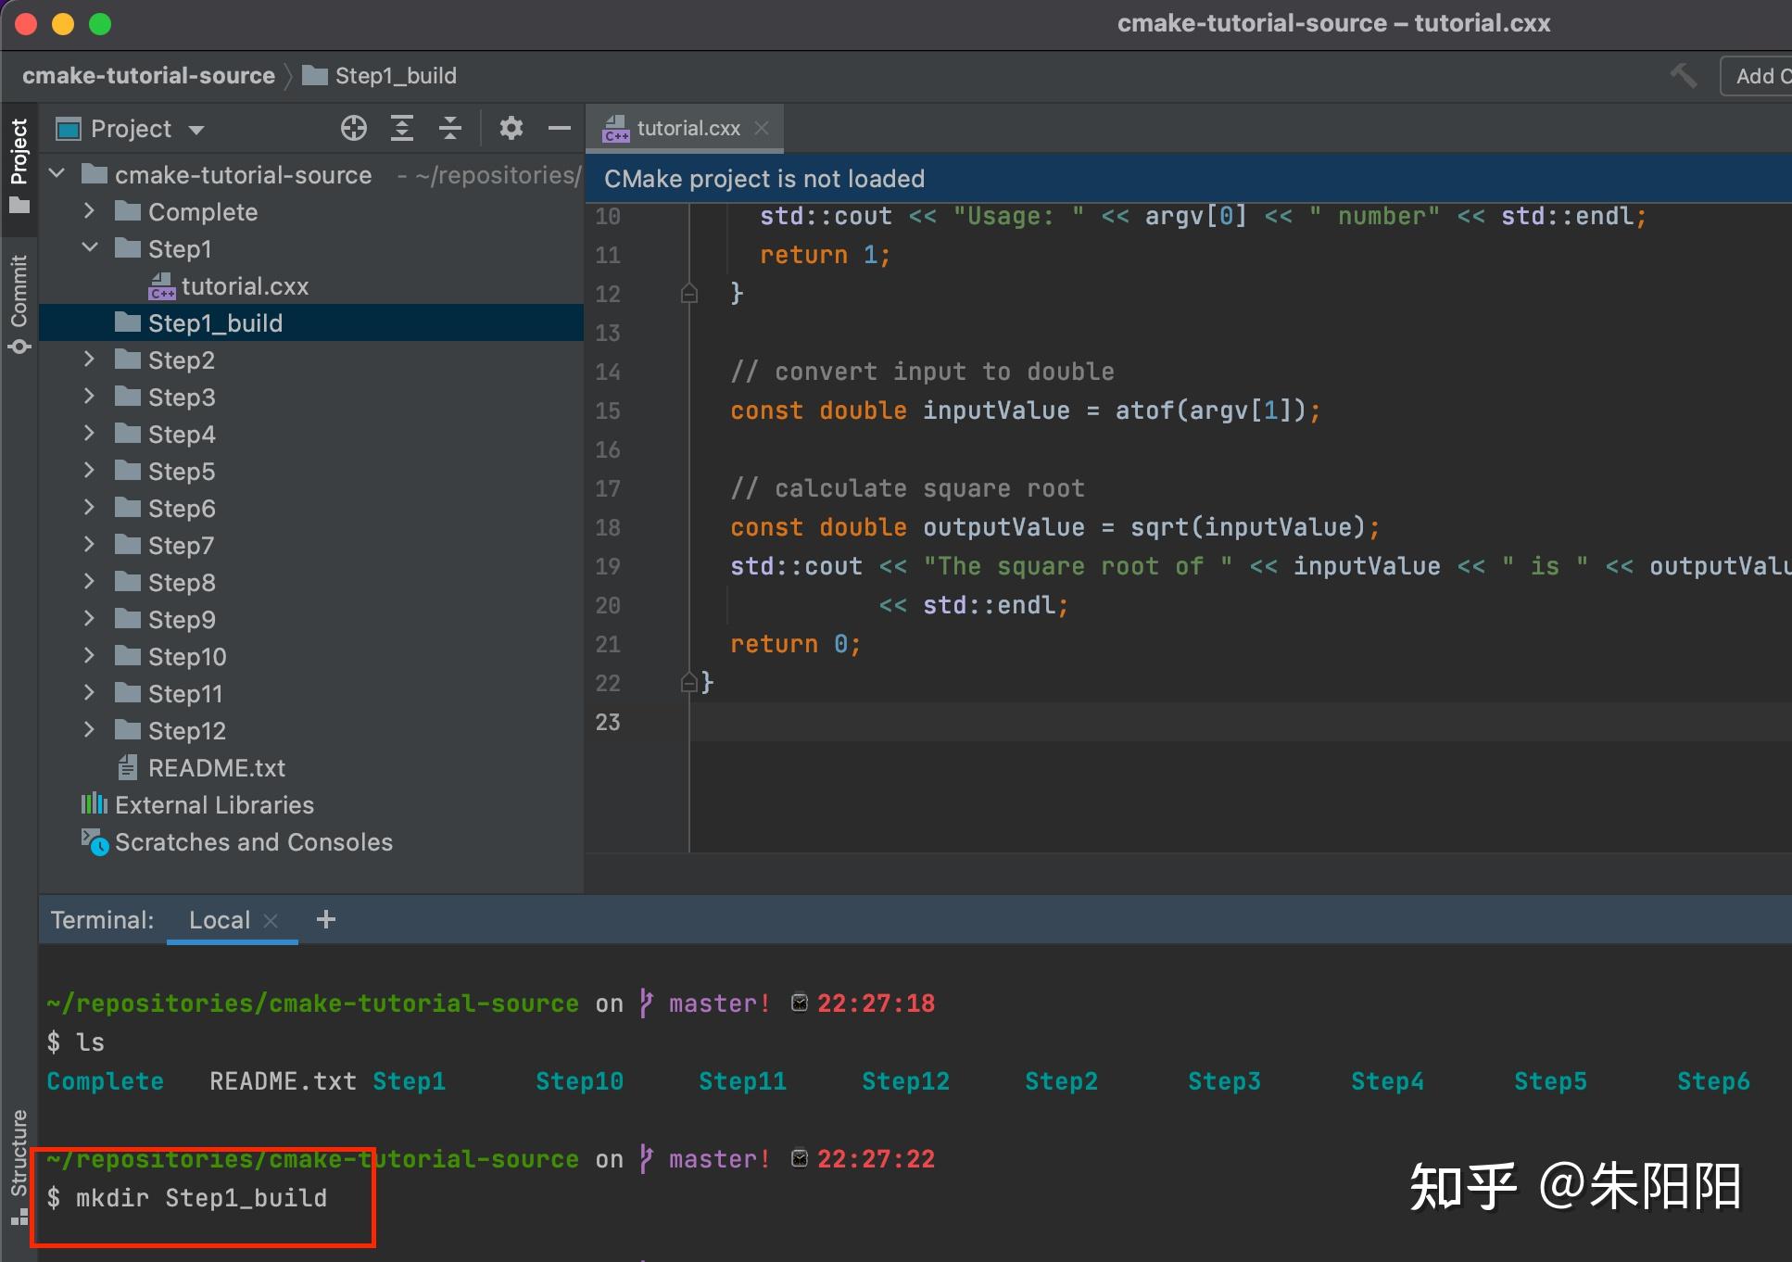This screenshot has width=1792, height=1262.
Task: Click the Add Configuration button
Action: pos(1757,76)
